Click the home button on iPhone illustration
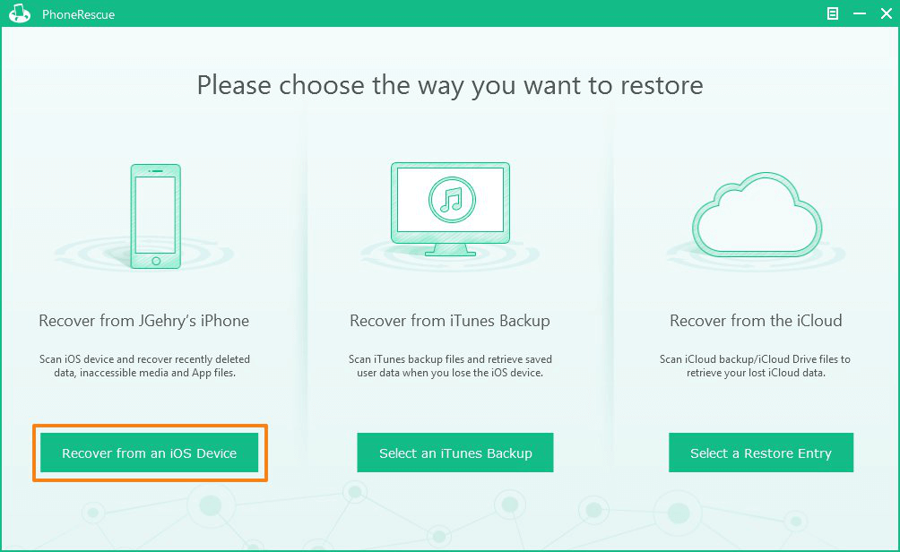 click(156, 261)
